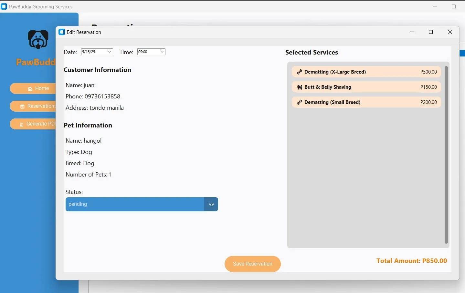The image size is (465, 293).
Task: Click the Edit Reservation title bar app icon
Action: point(62,32)
